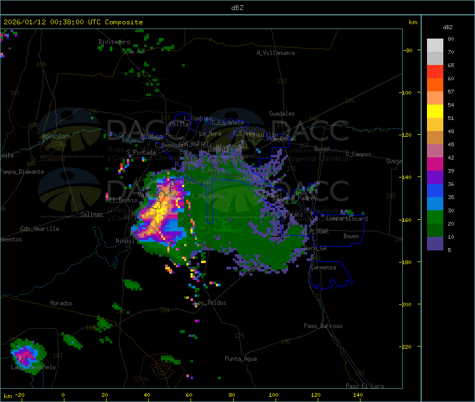Click the dBZ heading above the color legend
This screenshot has width=475, height=402.
point(448,27)
